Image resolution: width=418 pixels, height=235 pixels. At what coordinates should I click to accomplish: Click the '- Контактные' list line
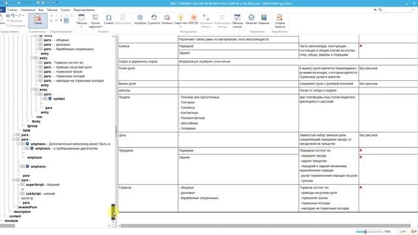tap(188, 113)
